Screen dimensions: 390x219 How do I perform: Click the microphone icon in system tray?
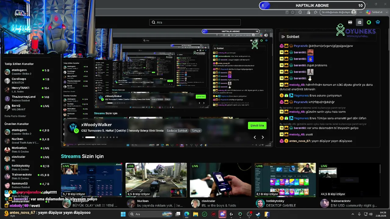click(359, 214)
